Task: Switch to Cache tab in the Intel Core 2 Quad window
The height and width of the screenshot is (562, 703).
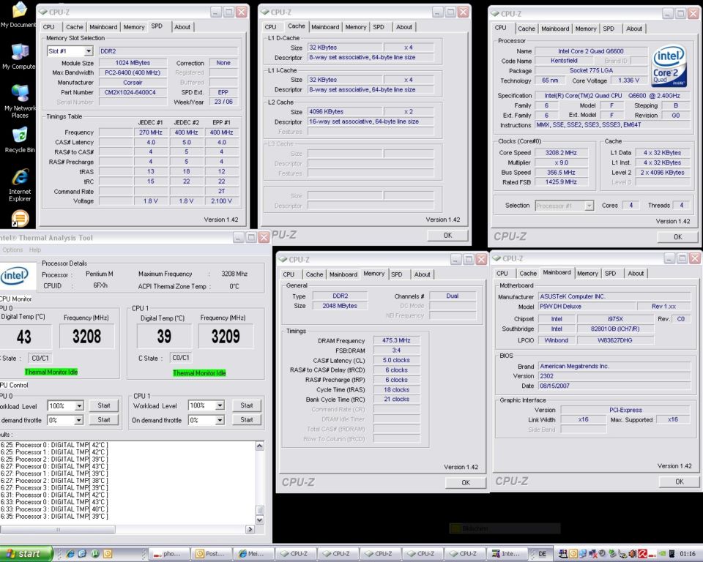Action: pos(527,29)
